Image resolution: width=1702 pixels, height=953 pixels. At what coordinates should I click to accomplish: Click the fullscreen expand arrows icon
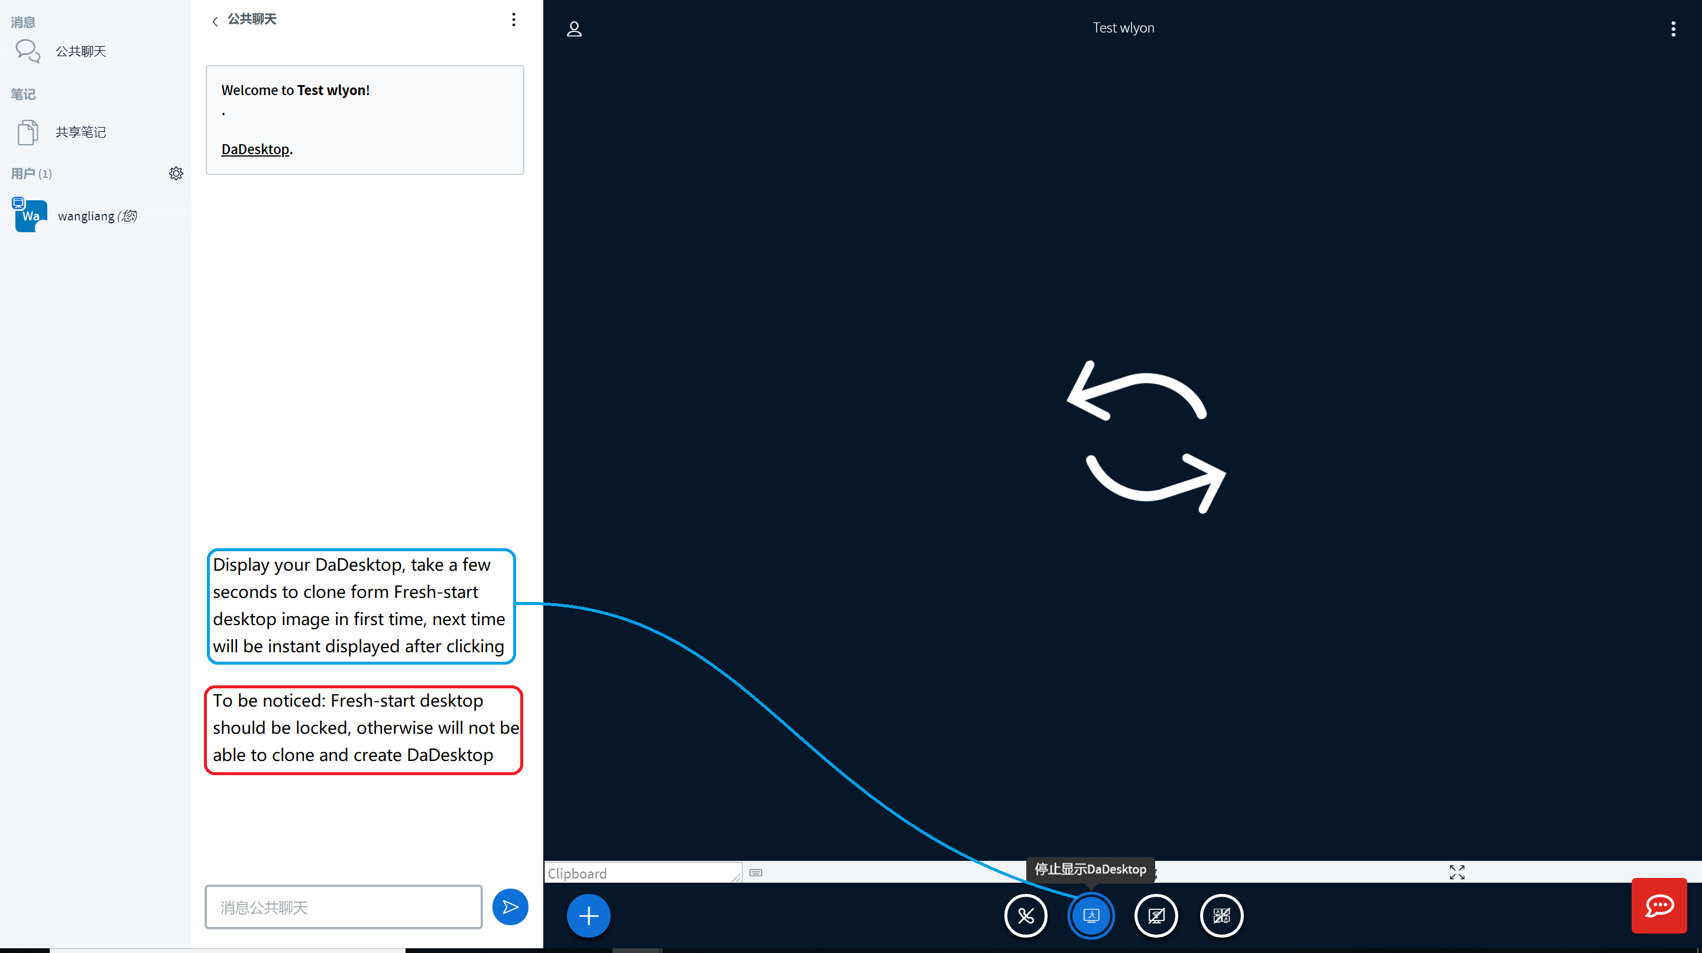click(x=1457, y=873)
